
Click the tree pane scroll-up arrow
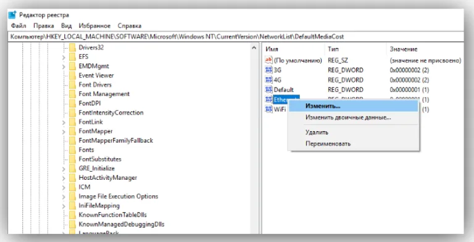254,47
